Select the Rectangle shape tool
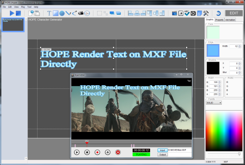The width and height of the screenshot is (245, 165). [x=56, y=13]
